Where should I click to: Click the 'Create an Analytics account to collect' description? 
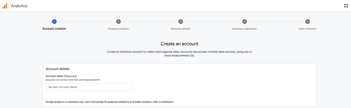(x=180, y=53)
